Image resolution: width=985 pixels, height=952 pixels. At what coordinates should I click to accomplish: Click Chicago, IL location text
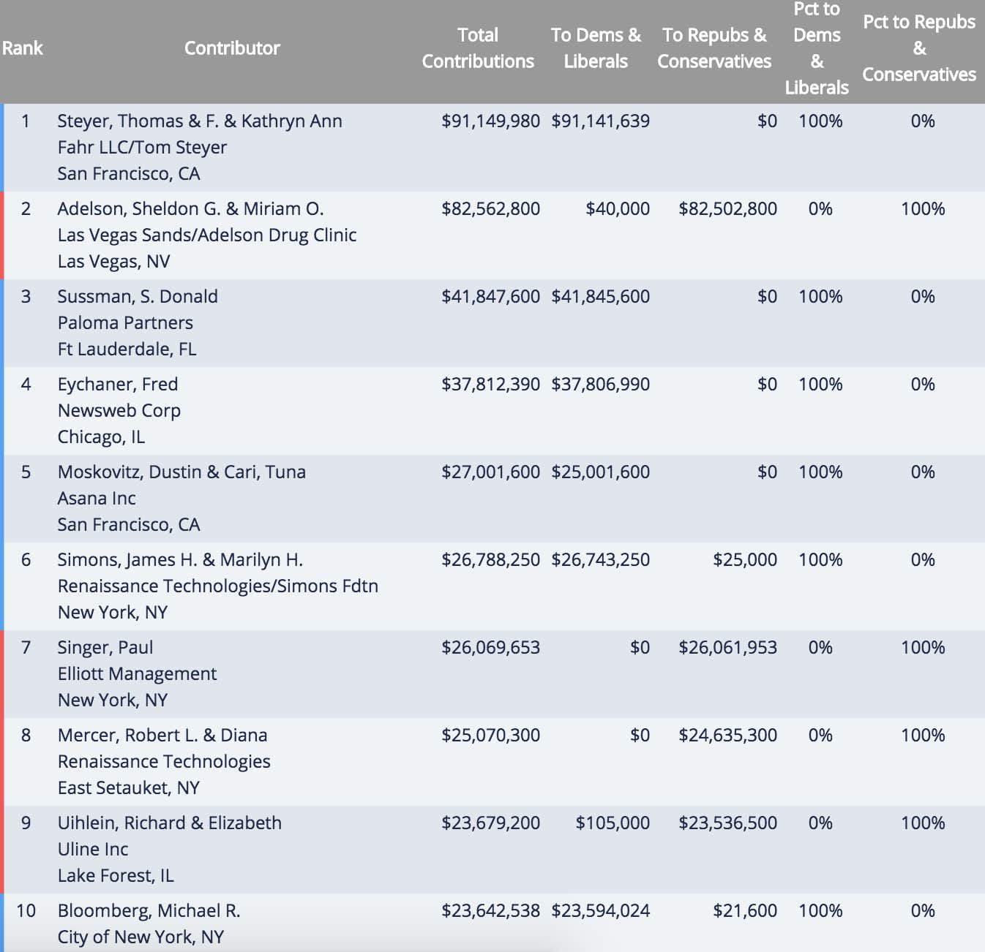[102, 437]
